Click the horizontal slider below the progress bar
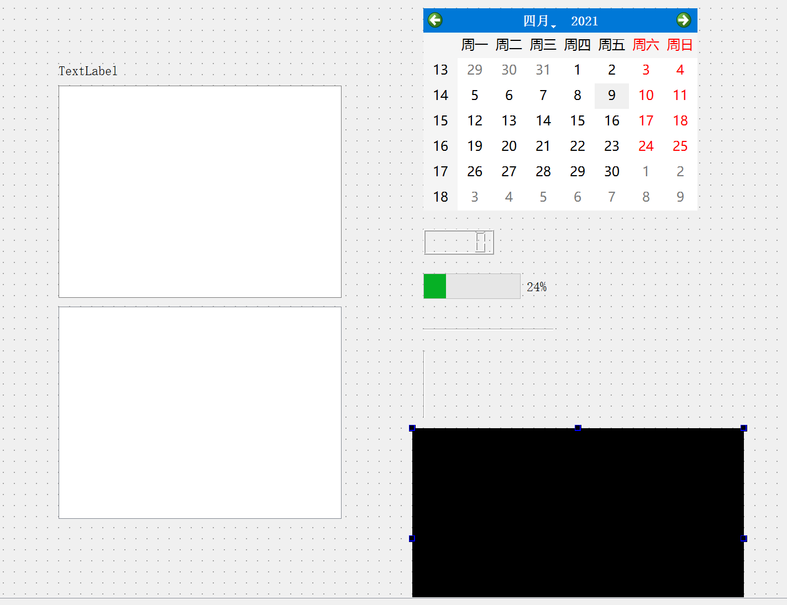The image size is (787, 605). point(489,329)
